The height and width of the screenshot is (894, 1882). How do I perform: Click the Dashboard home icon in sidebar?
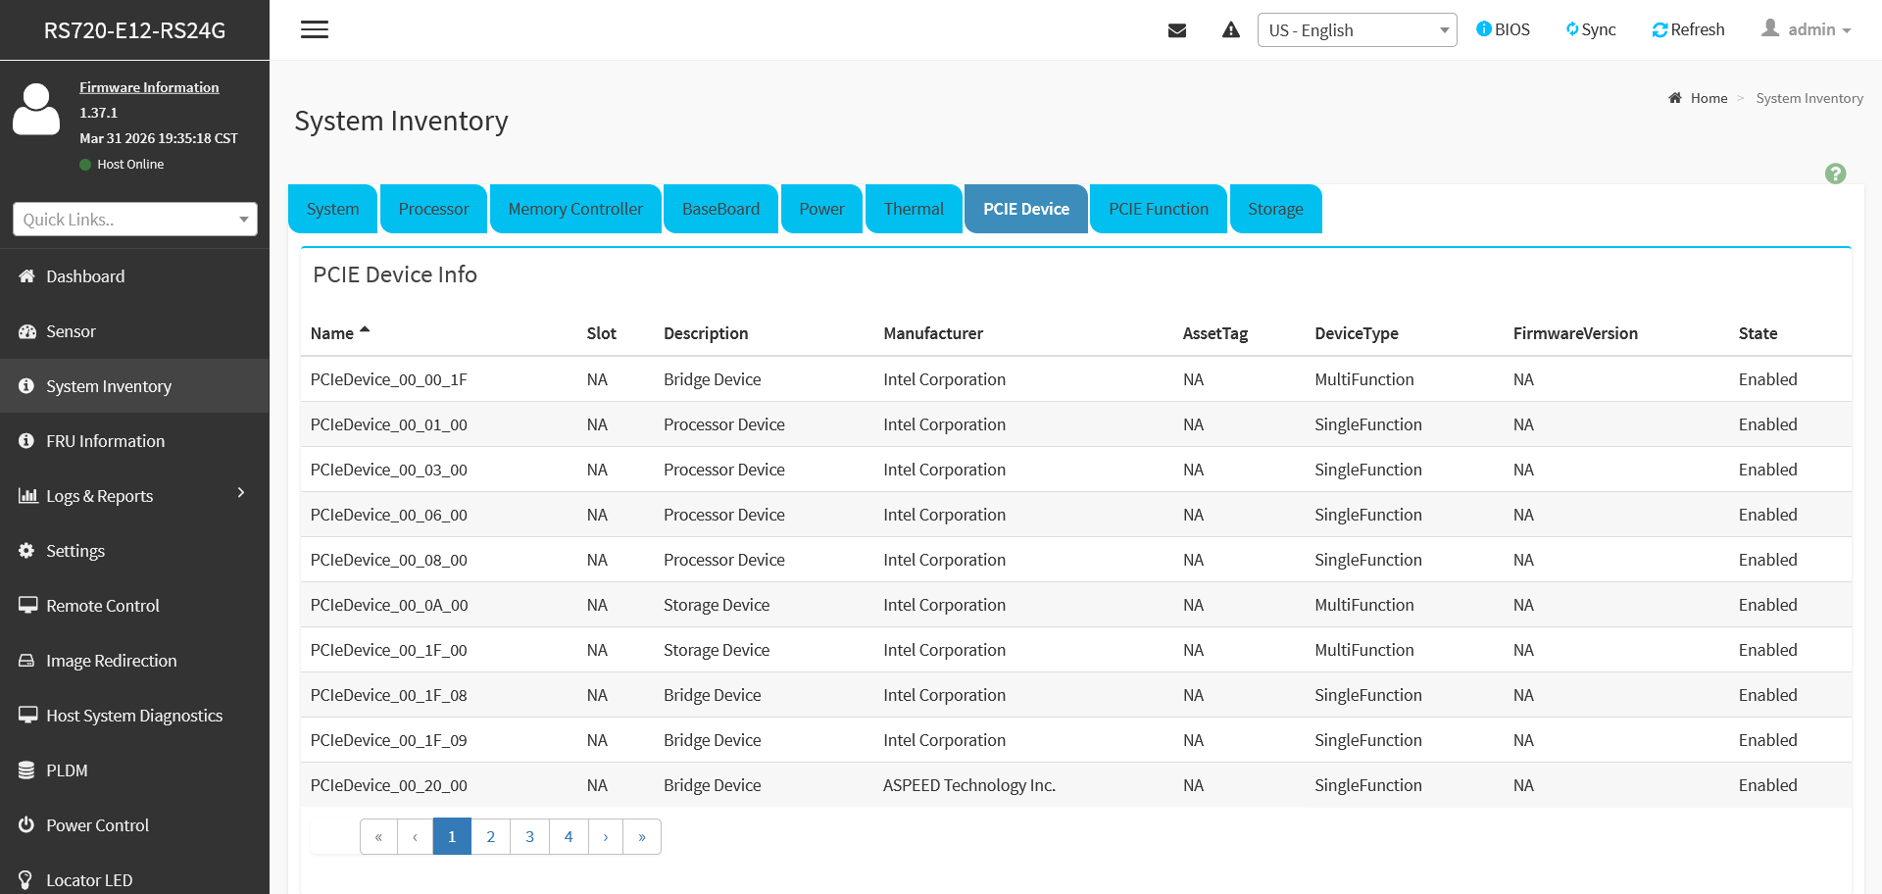[26, 276]
